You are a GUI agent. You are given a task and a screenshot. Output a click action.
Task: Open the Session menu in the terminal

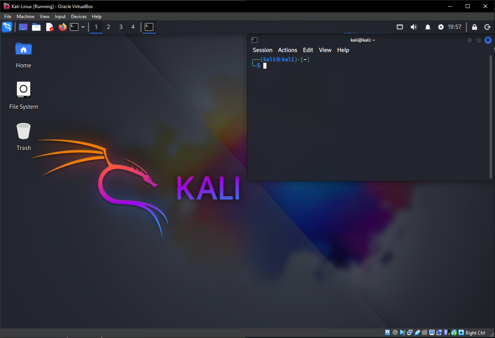(x=263, y=50)
